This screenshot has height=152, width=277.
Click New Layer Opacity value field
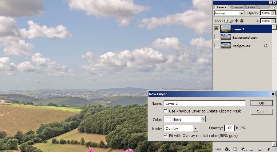point(229,128)
